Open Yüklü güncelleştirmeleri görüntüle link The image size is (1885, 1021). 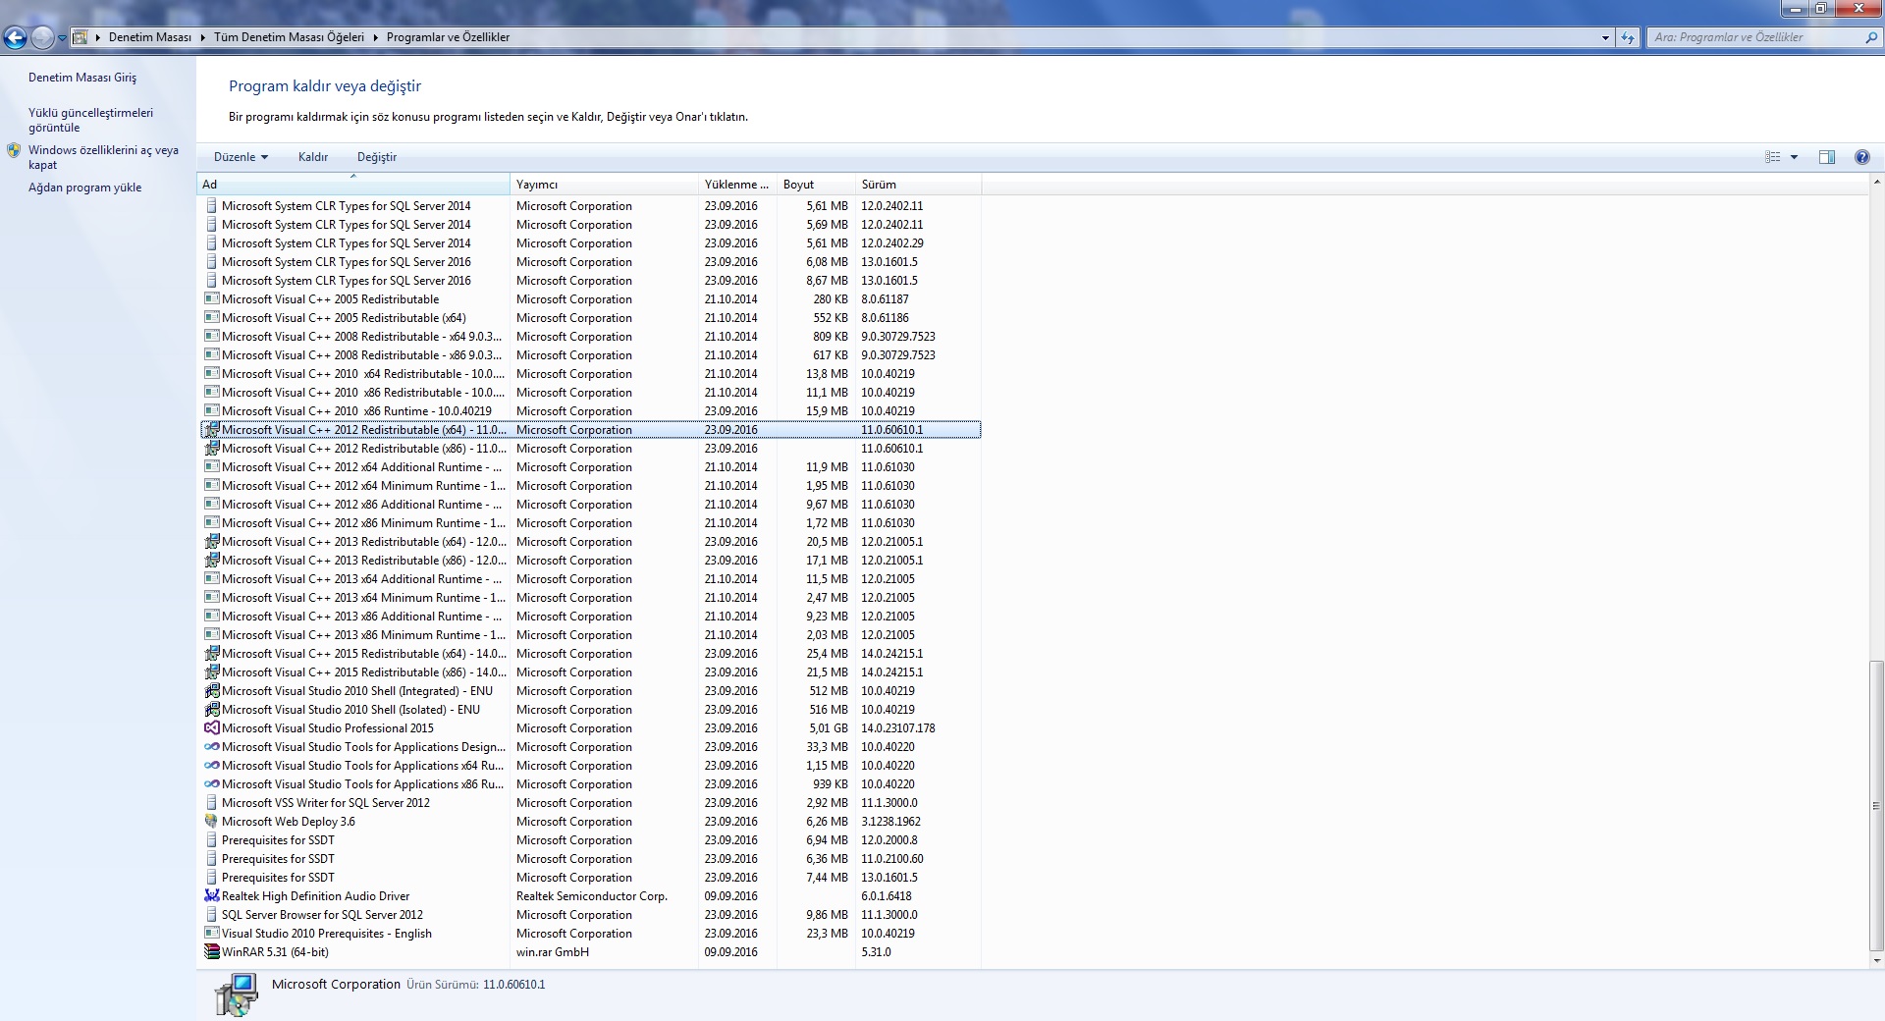(90, 120)
